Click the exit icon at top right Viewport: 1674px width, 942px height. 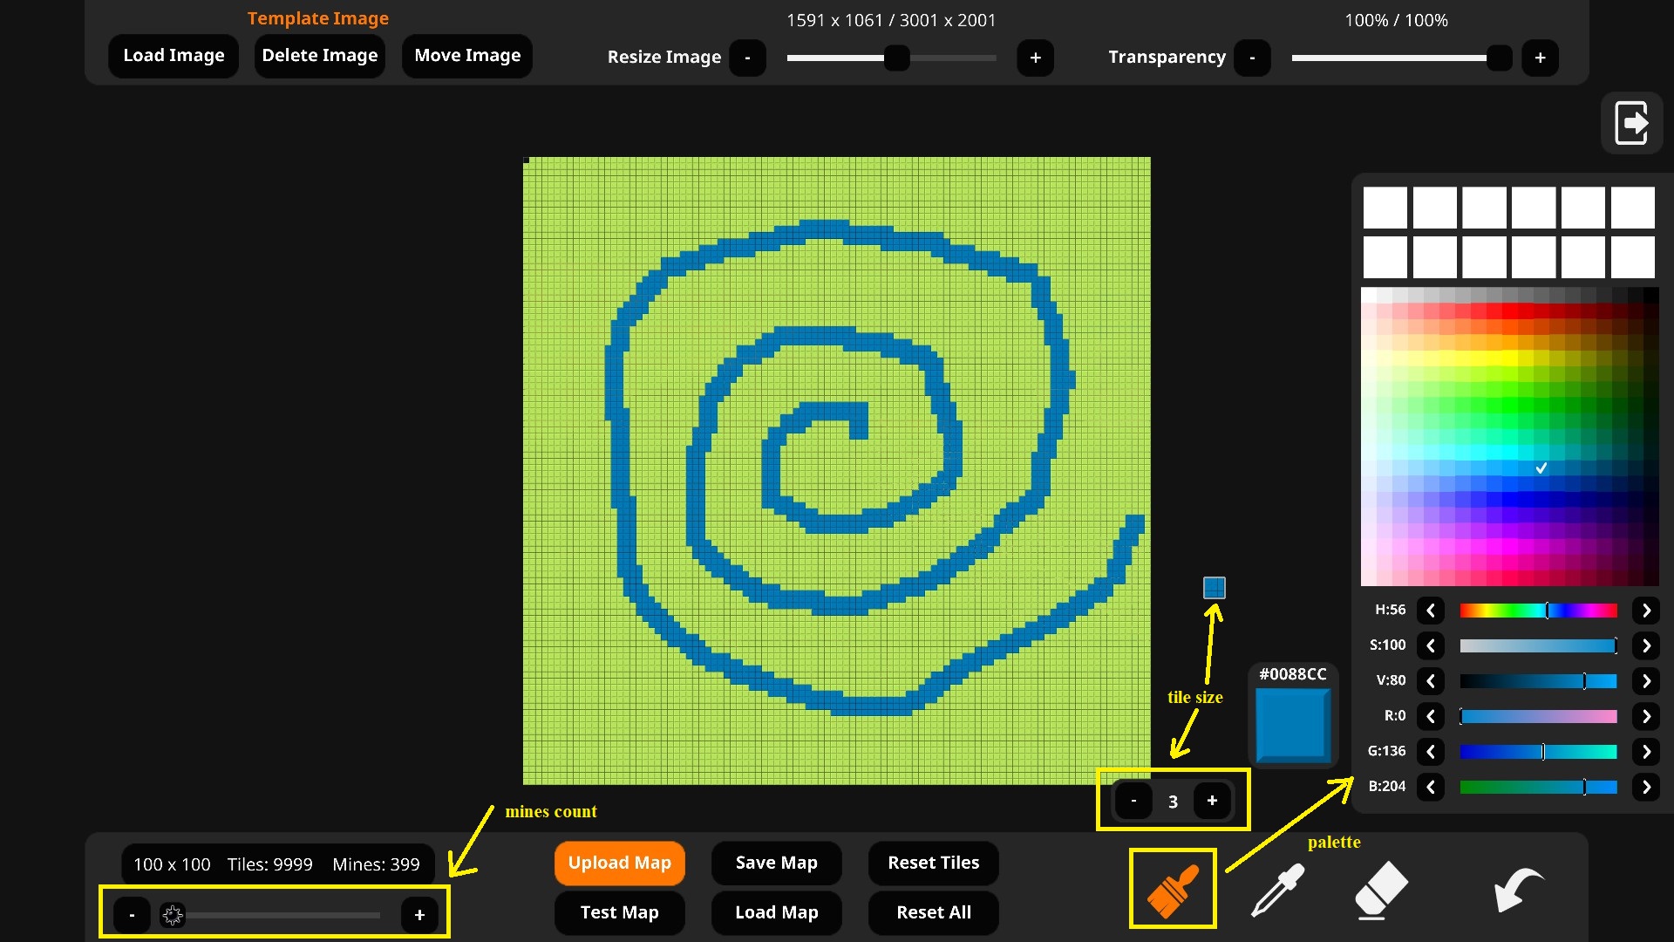pyautogui.click(x=1631, y=123)
